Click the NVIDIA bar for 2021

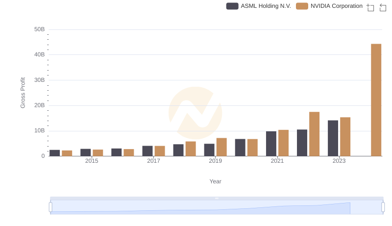click(x=284, y=143)
